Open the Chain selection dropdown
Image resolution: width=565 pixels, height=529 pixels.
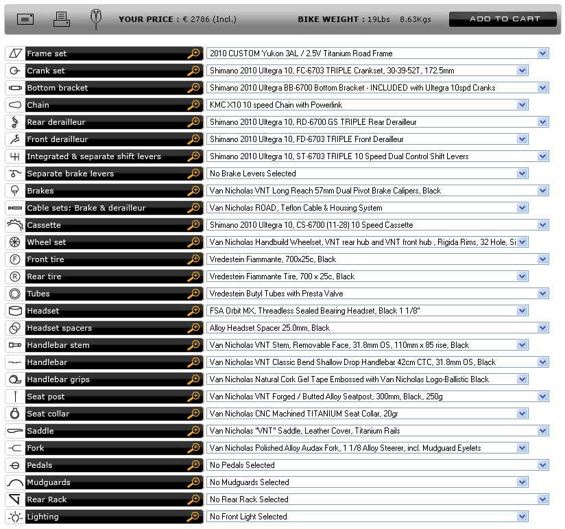click(x=522, y=105)
